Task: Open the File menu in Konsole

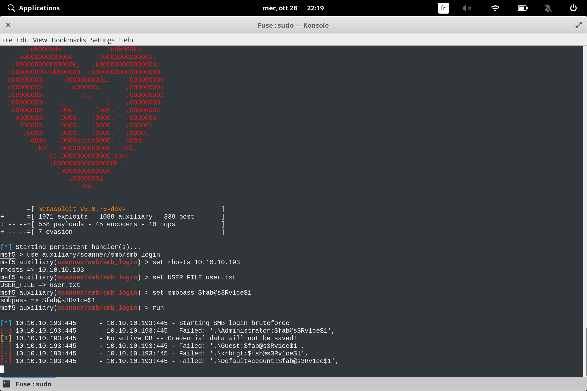Action: [7, 40]
